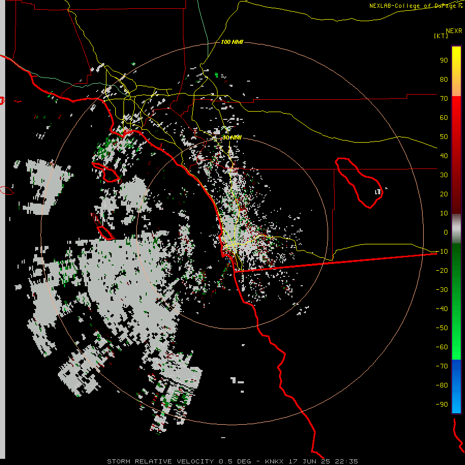The width and height of the screenshot is (465, 465).
Task: Select the -10 value on the velocity scale
Action: click(442, 252)
